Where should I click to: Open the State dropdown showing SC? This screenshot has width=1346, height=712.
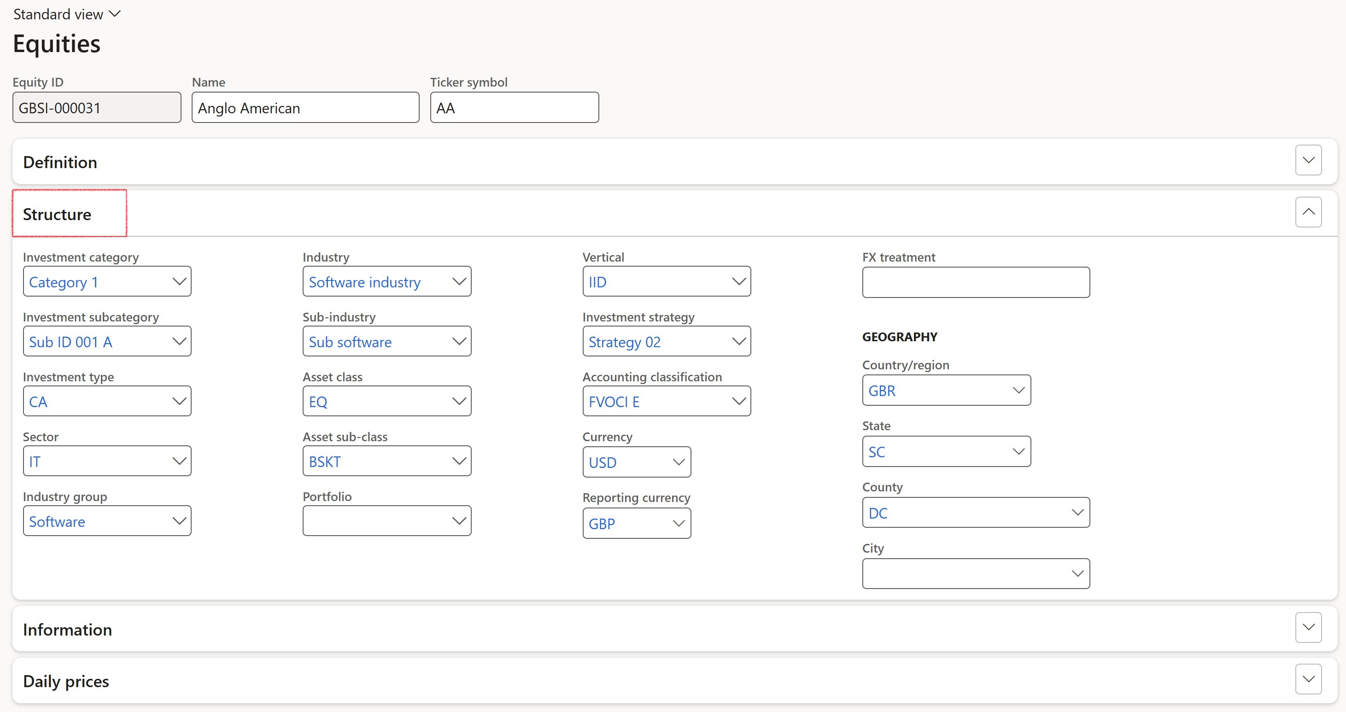pos(1018,451)
